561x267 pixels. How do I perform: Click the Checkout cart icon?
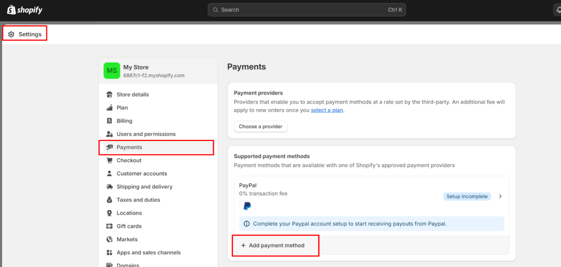[109, 160]
